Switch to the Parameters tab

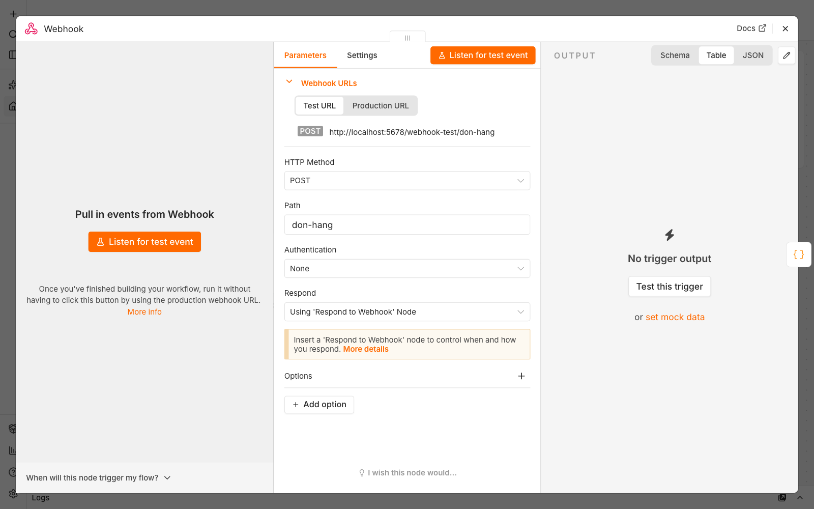[x=305, y=55]
